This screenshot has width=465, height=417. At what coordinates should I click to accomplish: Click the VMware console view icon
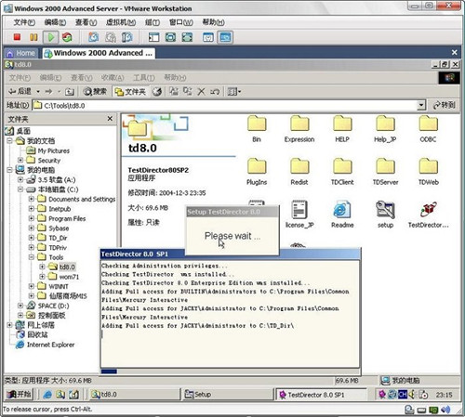[225, 37]
